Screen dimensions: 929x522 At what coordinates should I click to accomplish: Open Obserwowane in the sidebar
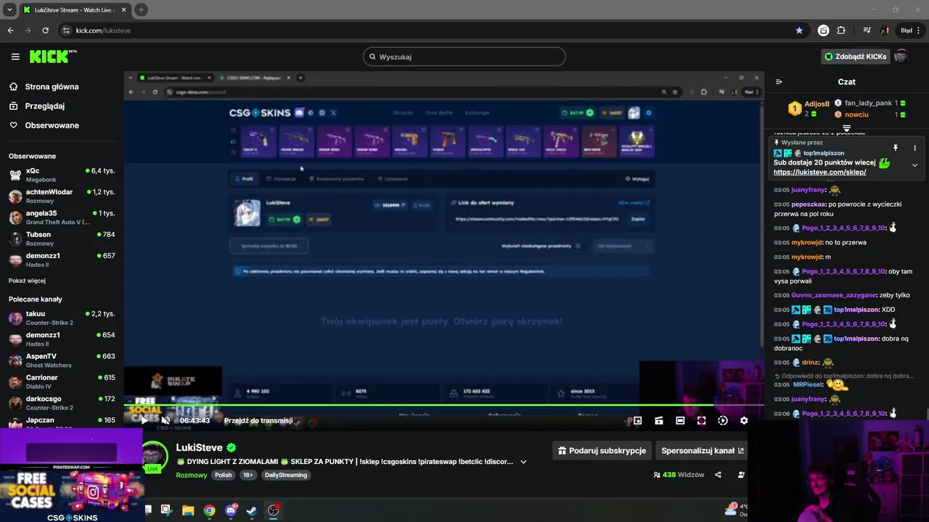pyautogui.click(x=52, y=125)
